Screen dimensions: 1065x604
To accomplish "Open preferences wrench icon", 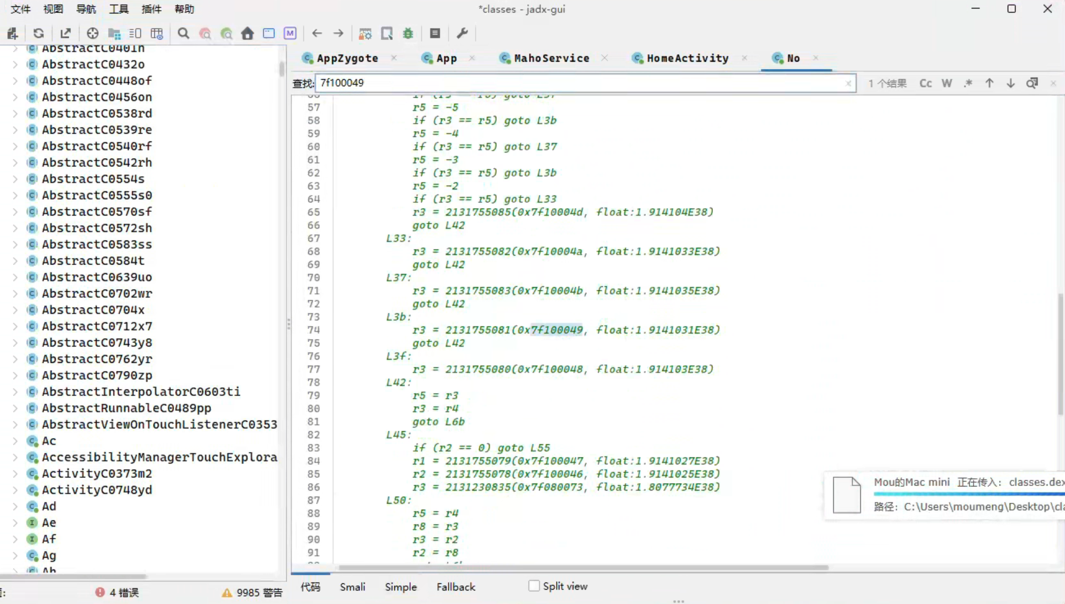I will pyautogui.click(x=462, y=33).
